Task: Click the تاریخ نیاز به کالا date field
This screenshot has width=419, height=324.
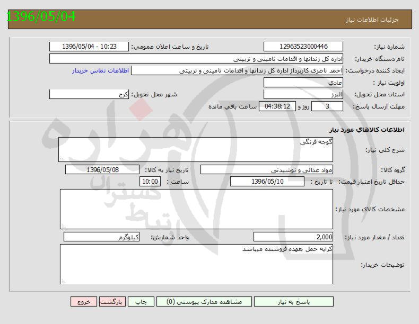Action: (x=102, y=170)
